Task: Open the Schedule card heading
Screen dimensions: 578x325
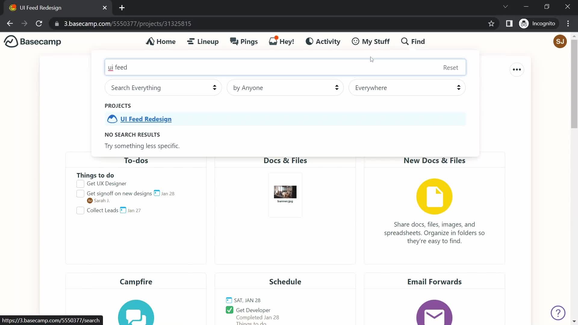Action: [285, 282]
